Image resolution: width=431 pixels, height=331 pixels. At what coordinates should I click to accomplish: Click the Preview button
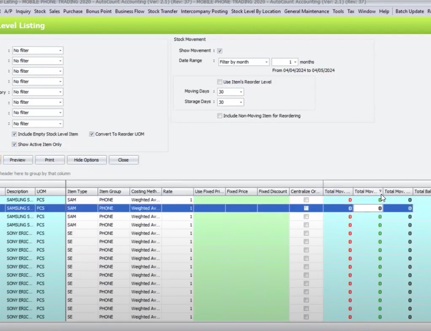click(x=18, y=160)
